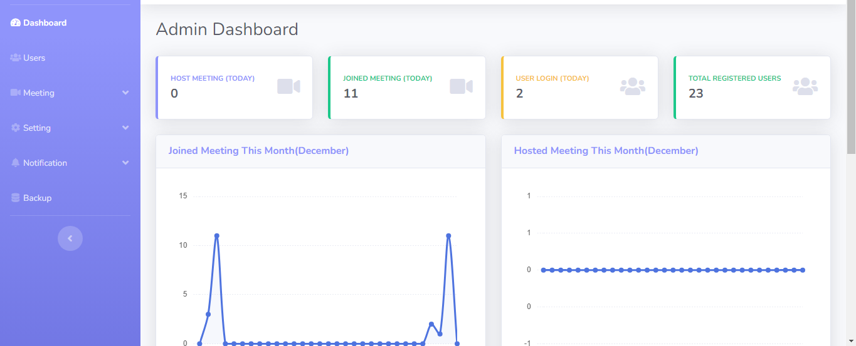Click the Backup database icon in sidebar
This screenshot has width=856, height=346.
tap(16, 198)
